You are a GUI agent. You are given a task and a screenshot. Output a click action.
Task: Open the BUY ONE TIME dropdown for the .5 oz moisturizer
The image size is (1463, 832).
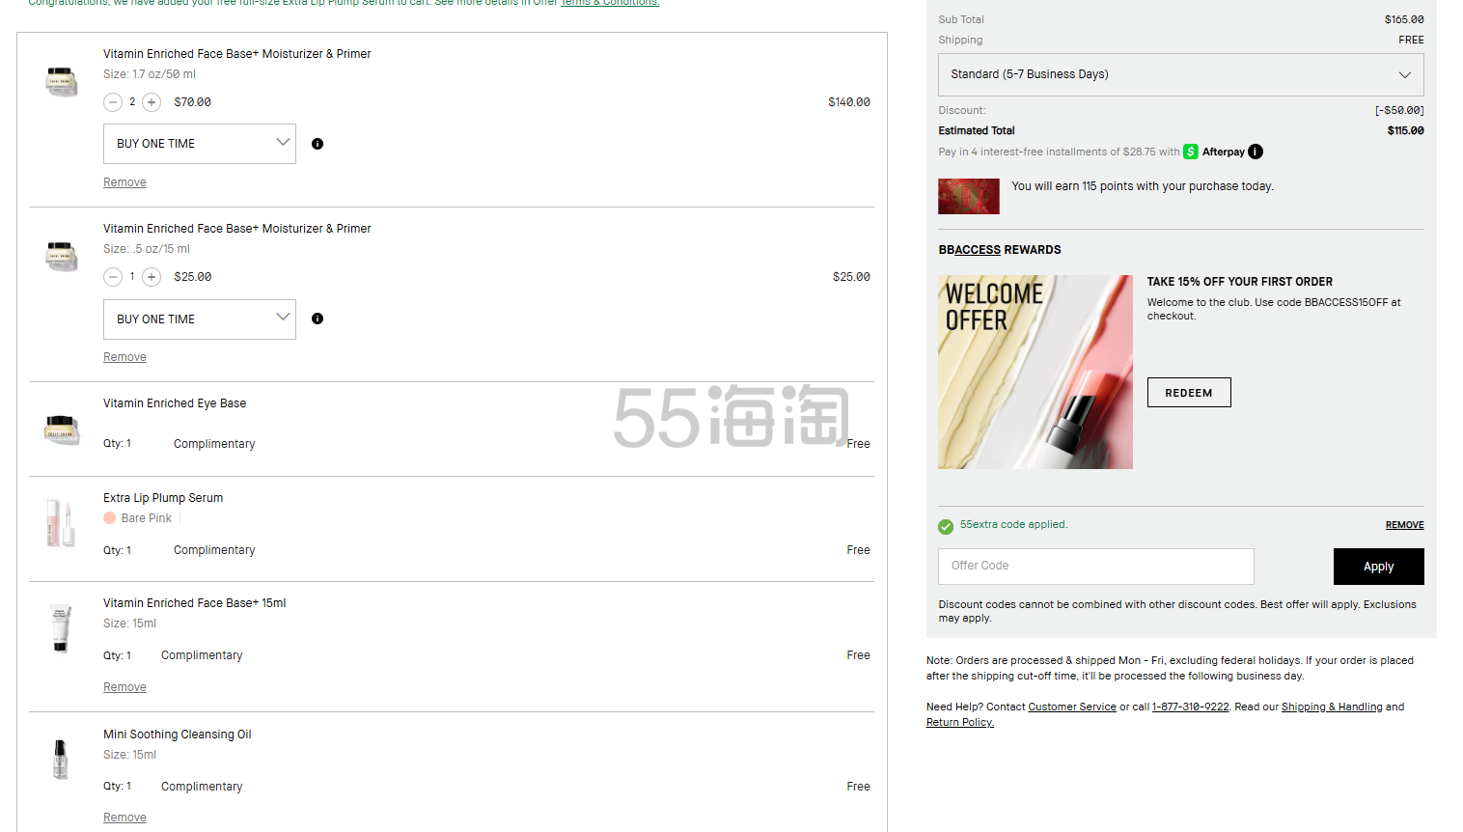click(x=200, y=319)
